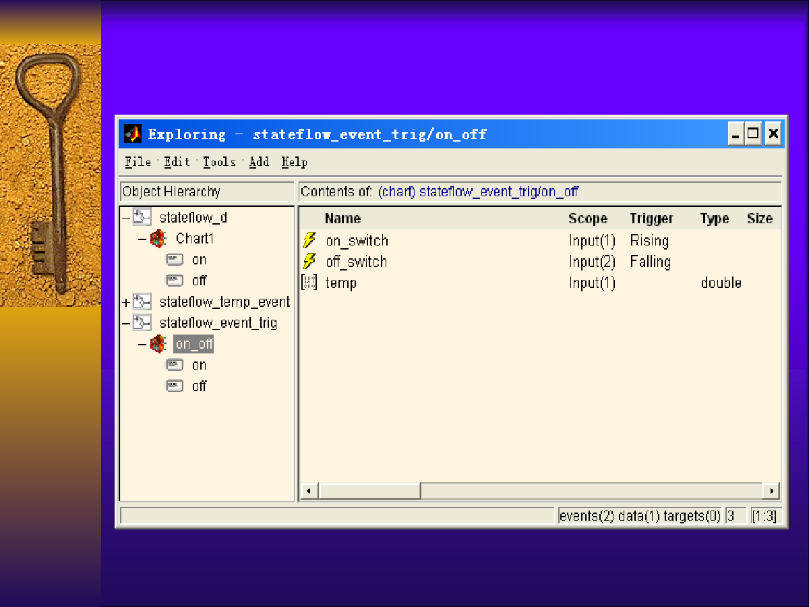The image size is (809, 607).
Task: Click the Size column header
Action: coord(760,219)
